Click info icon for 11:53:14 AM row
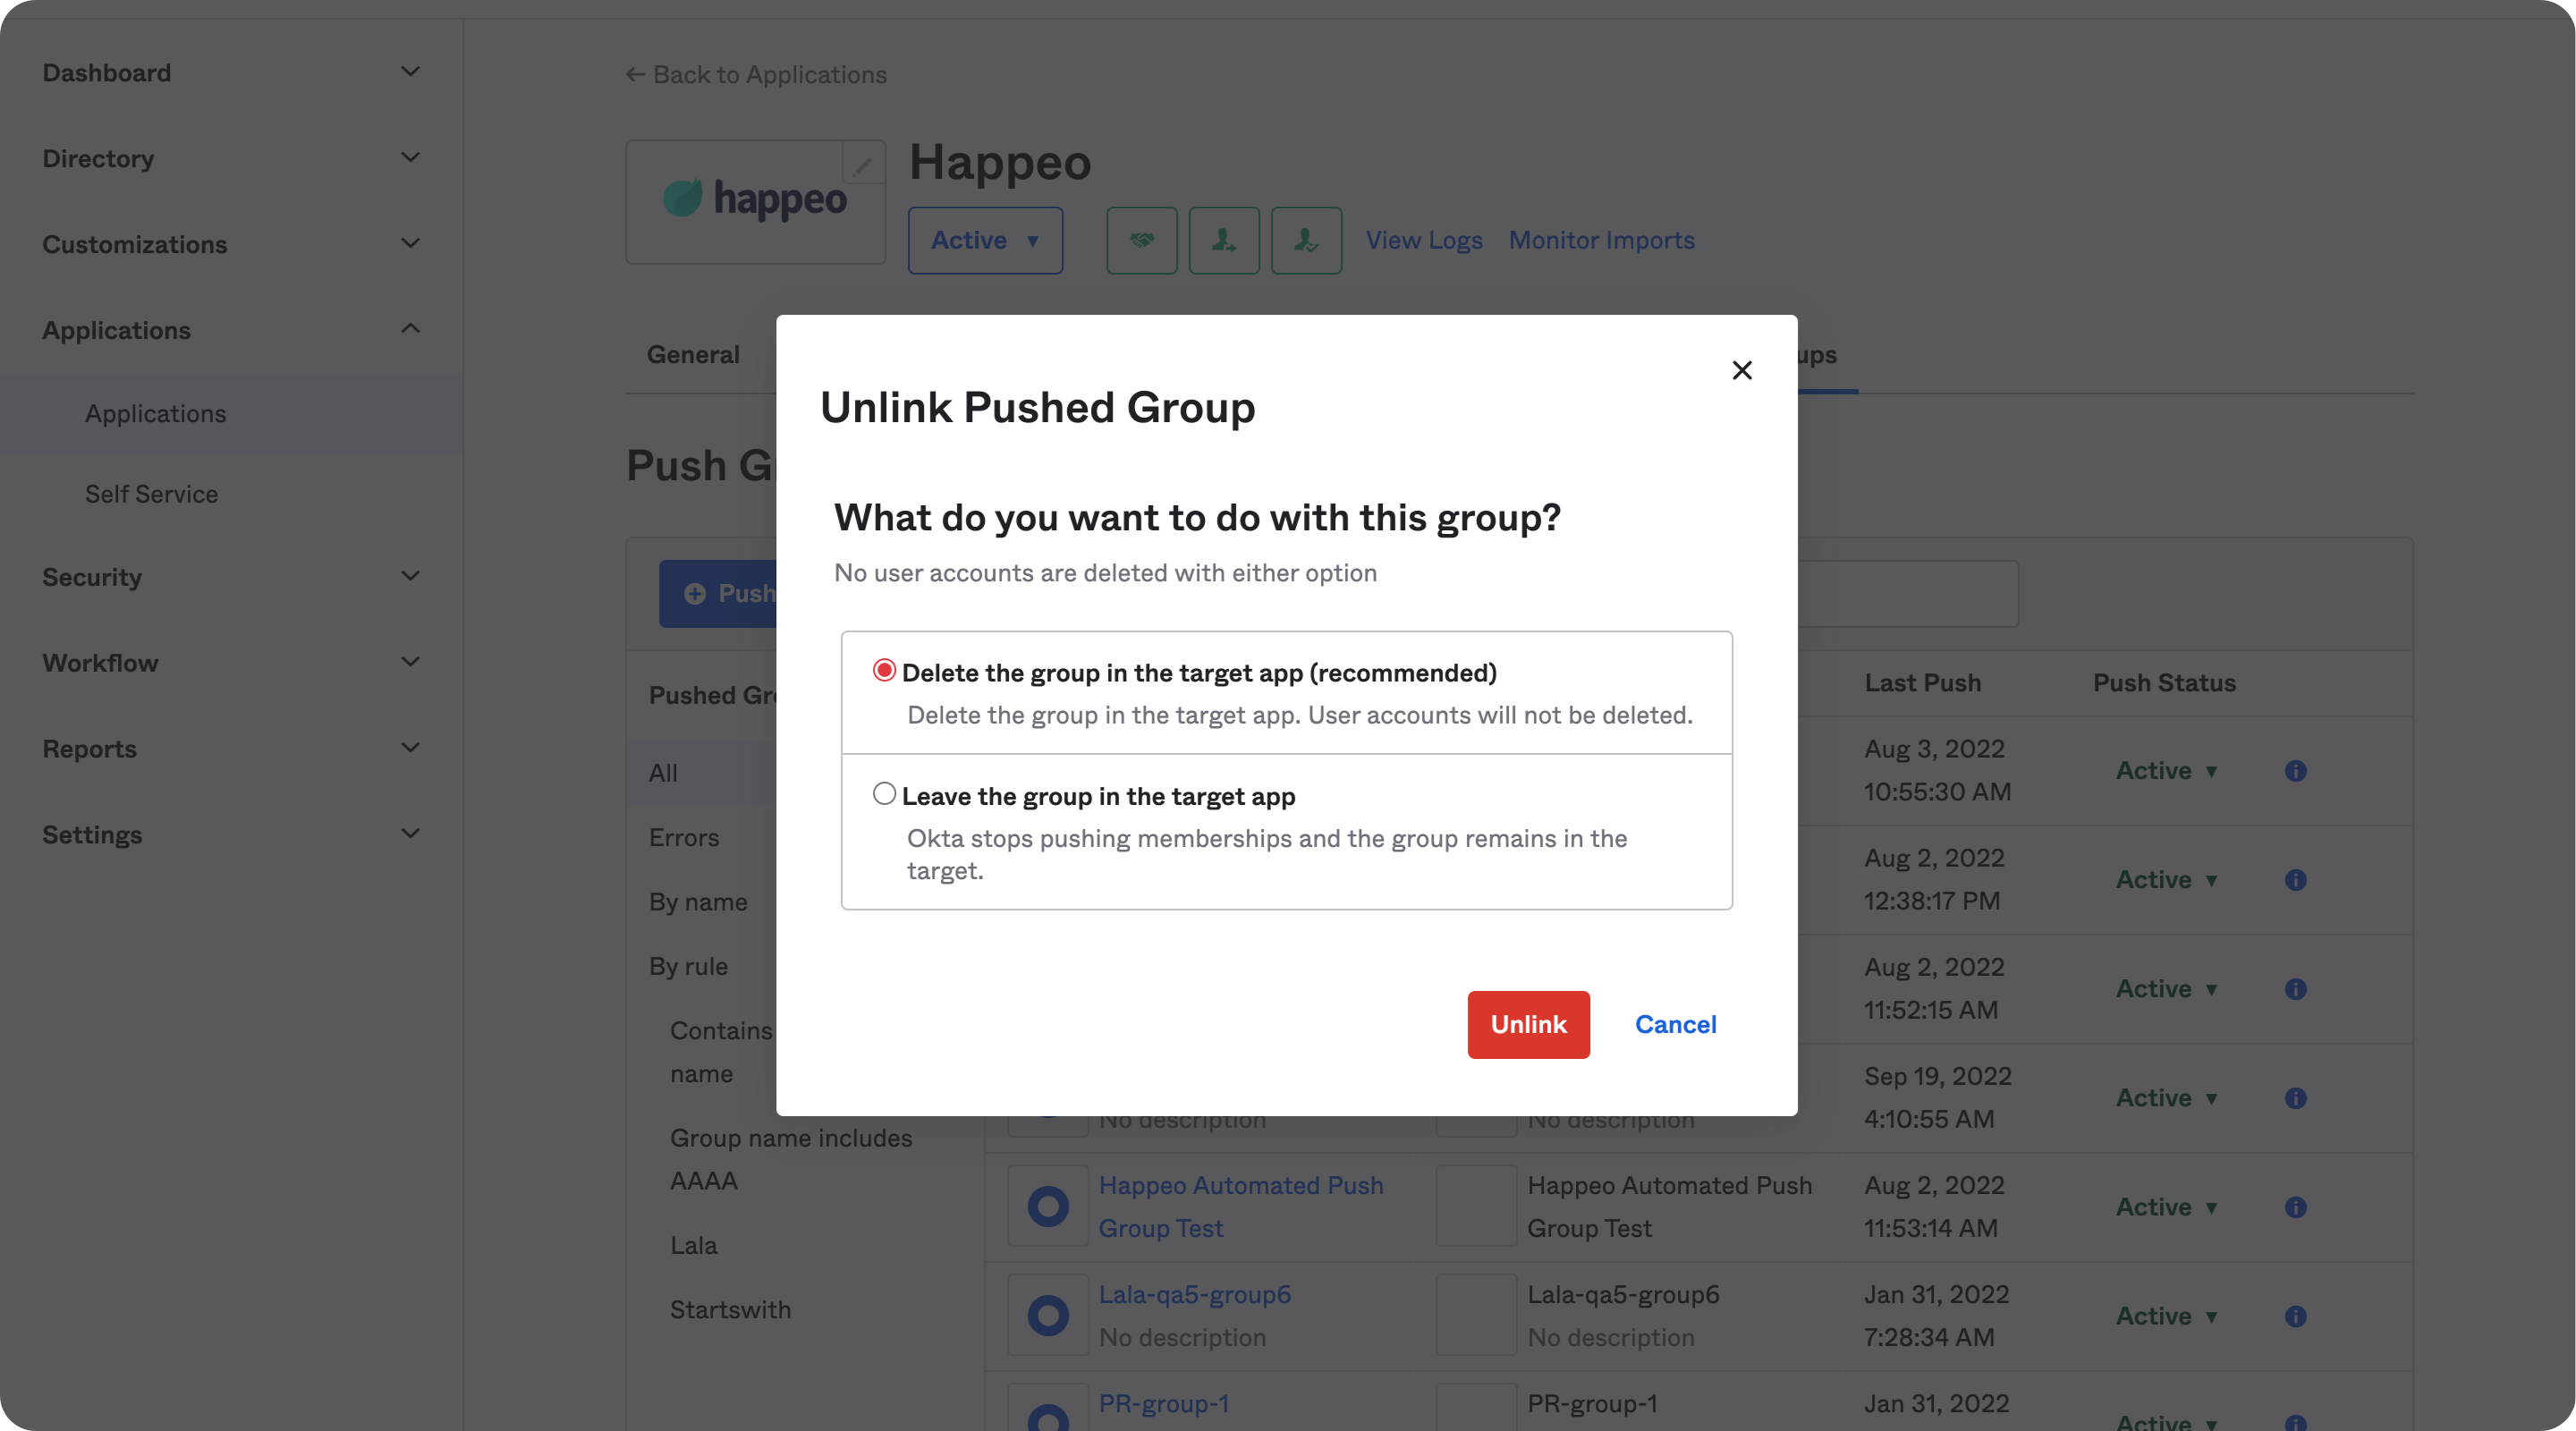Screen dimensions: 2576x1431 pyautogui.click(x=2295, y=1207)
